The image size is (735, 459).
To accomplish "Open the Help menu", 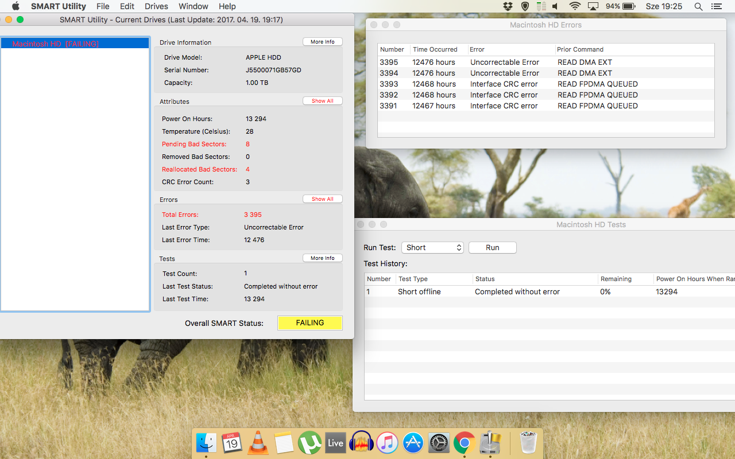I will tap(227, 6).
